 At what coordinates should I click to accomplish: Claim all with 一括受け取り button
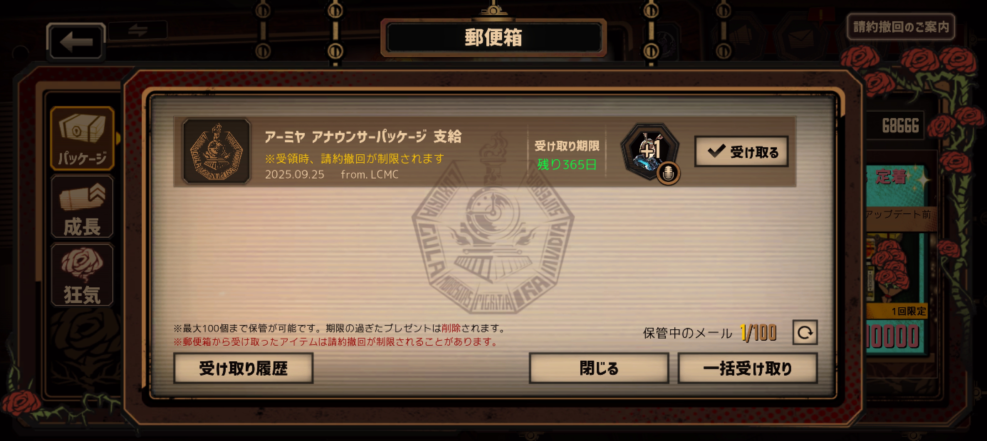tap(747, 368)
